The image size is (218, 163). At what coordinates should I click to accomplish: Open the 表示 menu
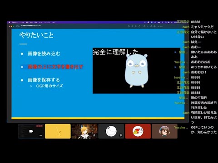click(31, 22)
